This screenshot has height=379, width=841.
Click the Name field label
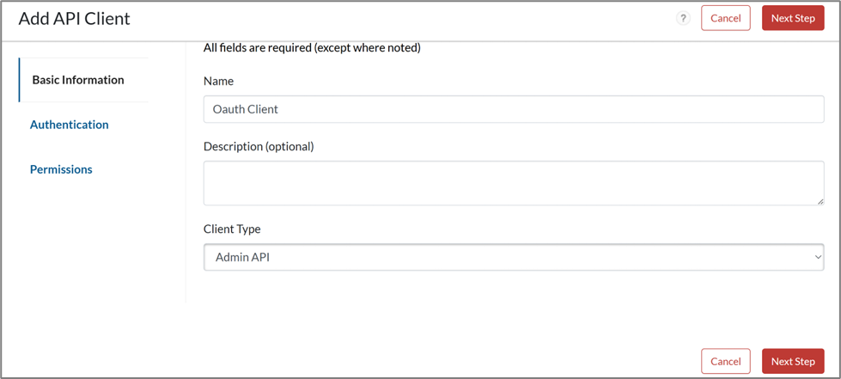pos(218,81)
